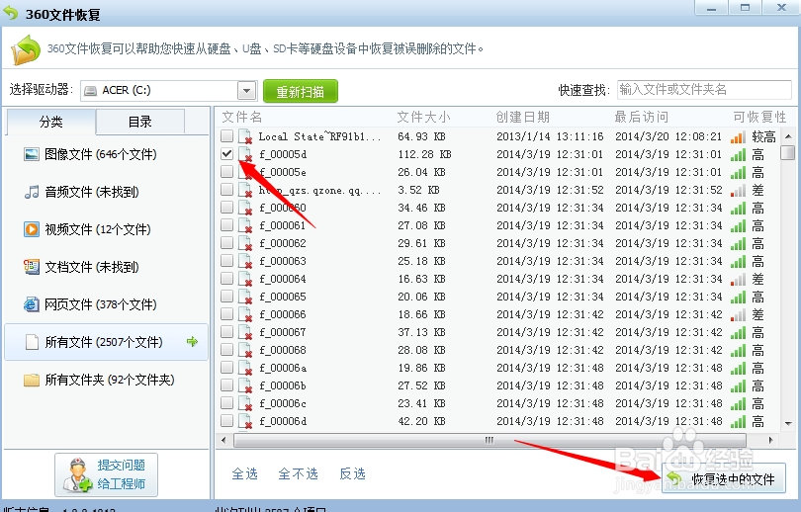Tick the checkbox for f_00005e
This screenshot has height=512, width=801.
tap(226, 172)
